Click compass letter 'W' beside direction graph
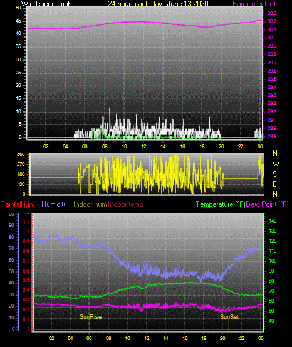292x347 pixels. pyautogui.click(x=276, y=164)
